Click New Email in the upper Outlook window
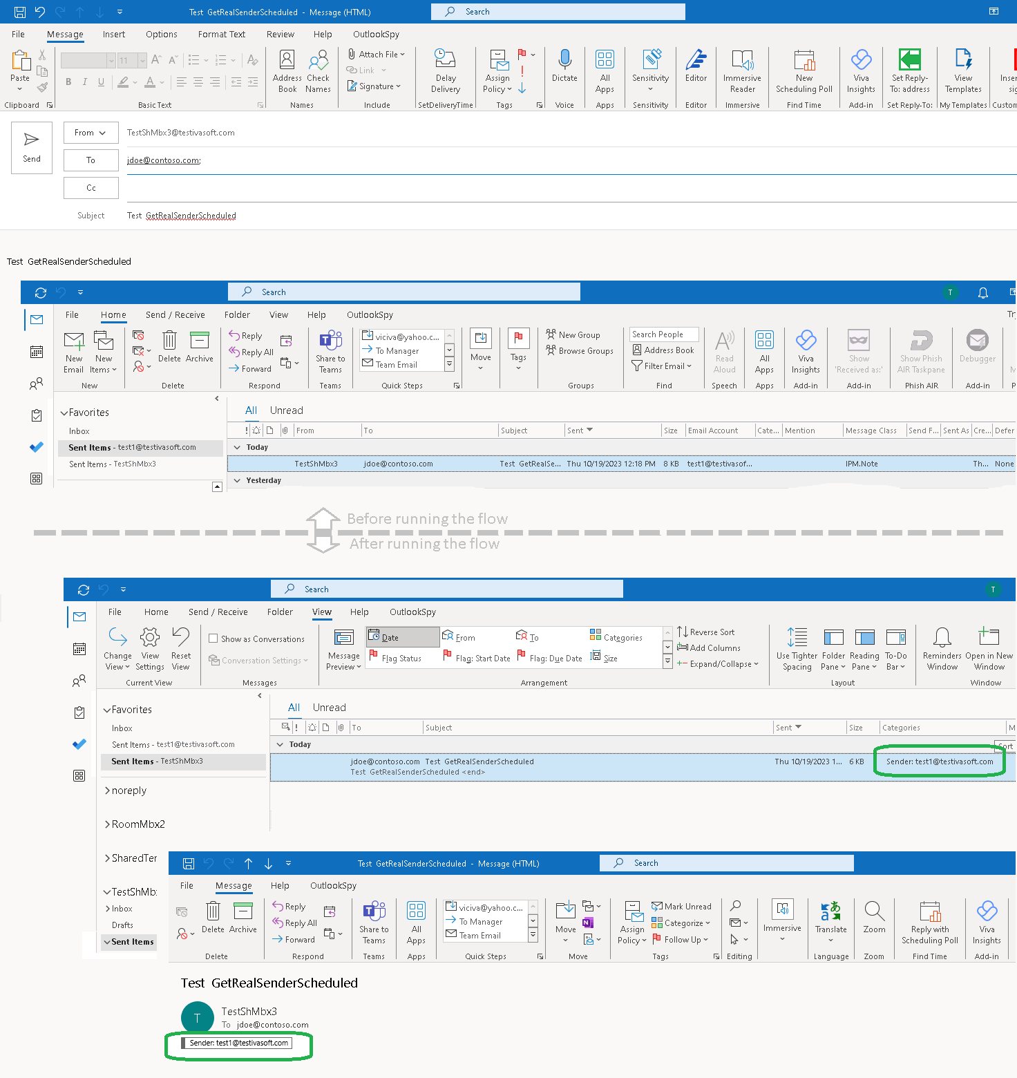 click(73, 352)
